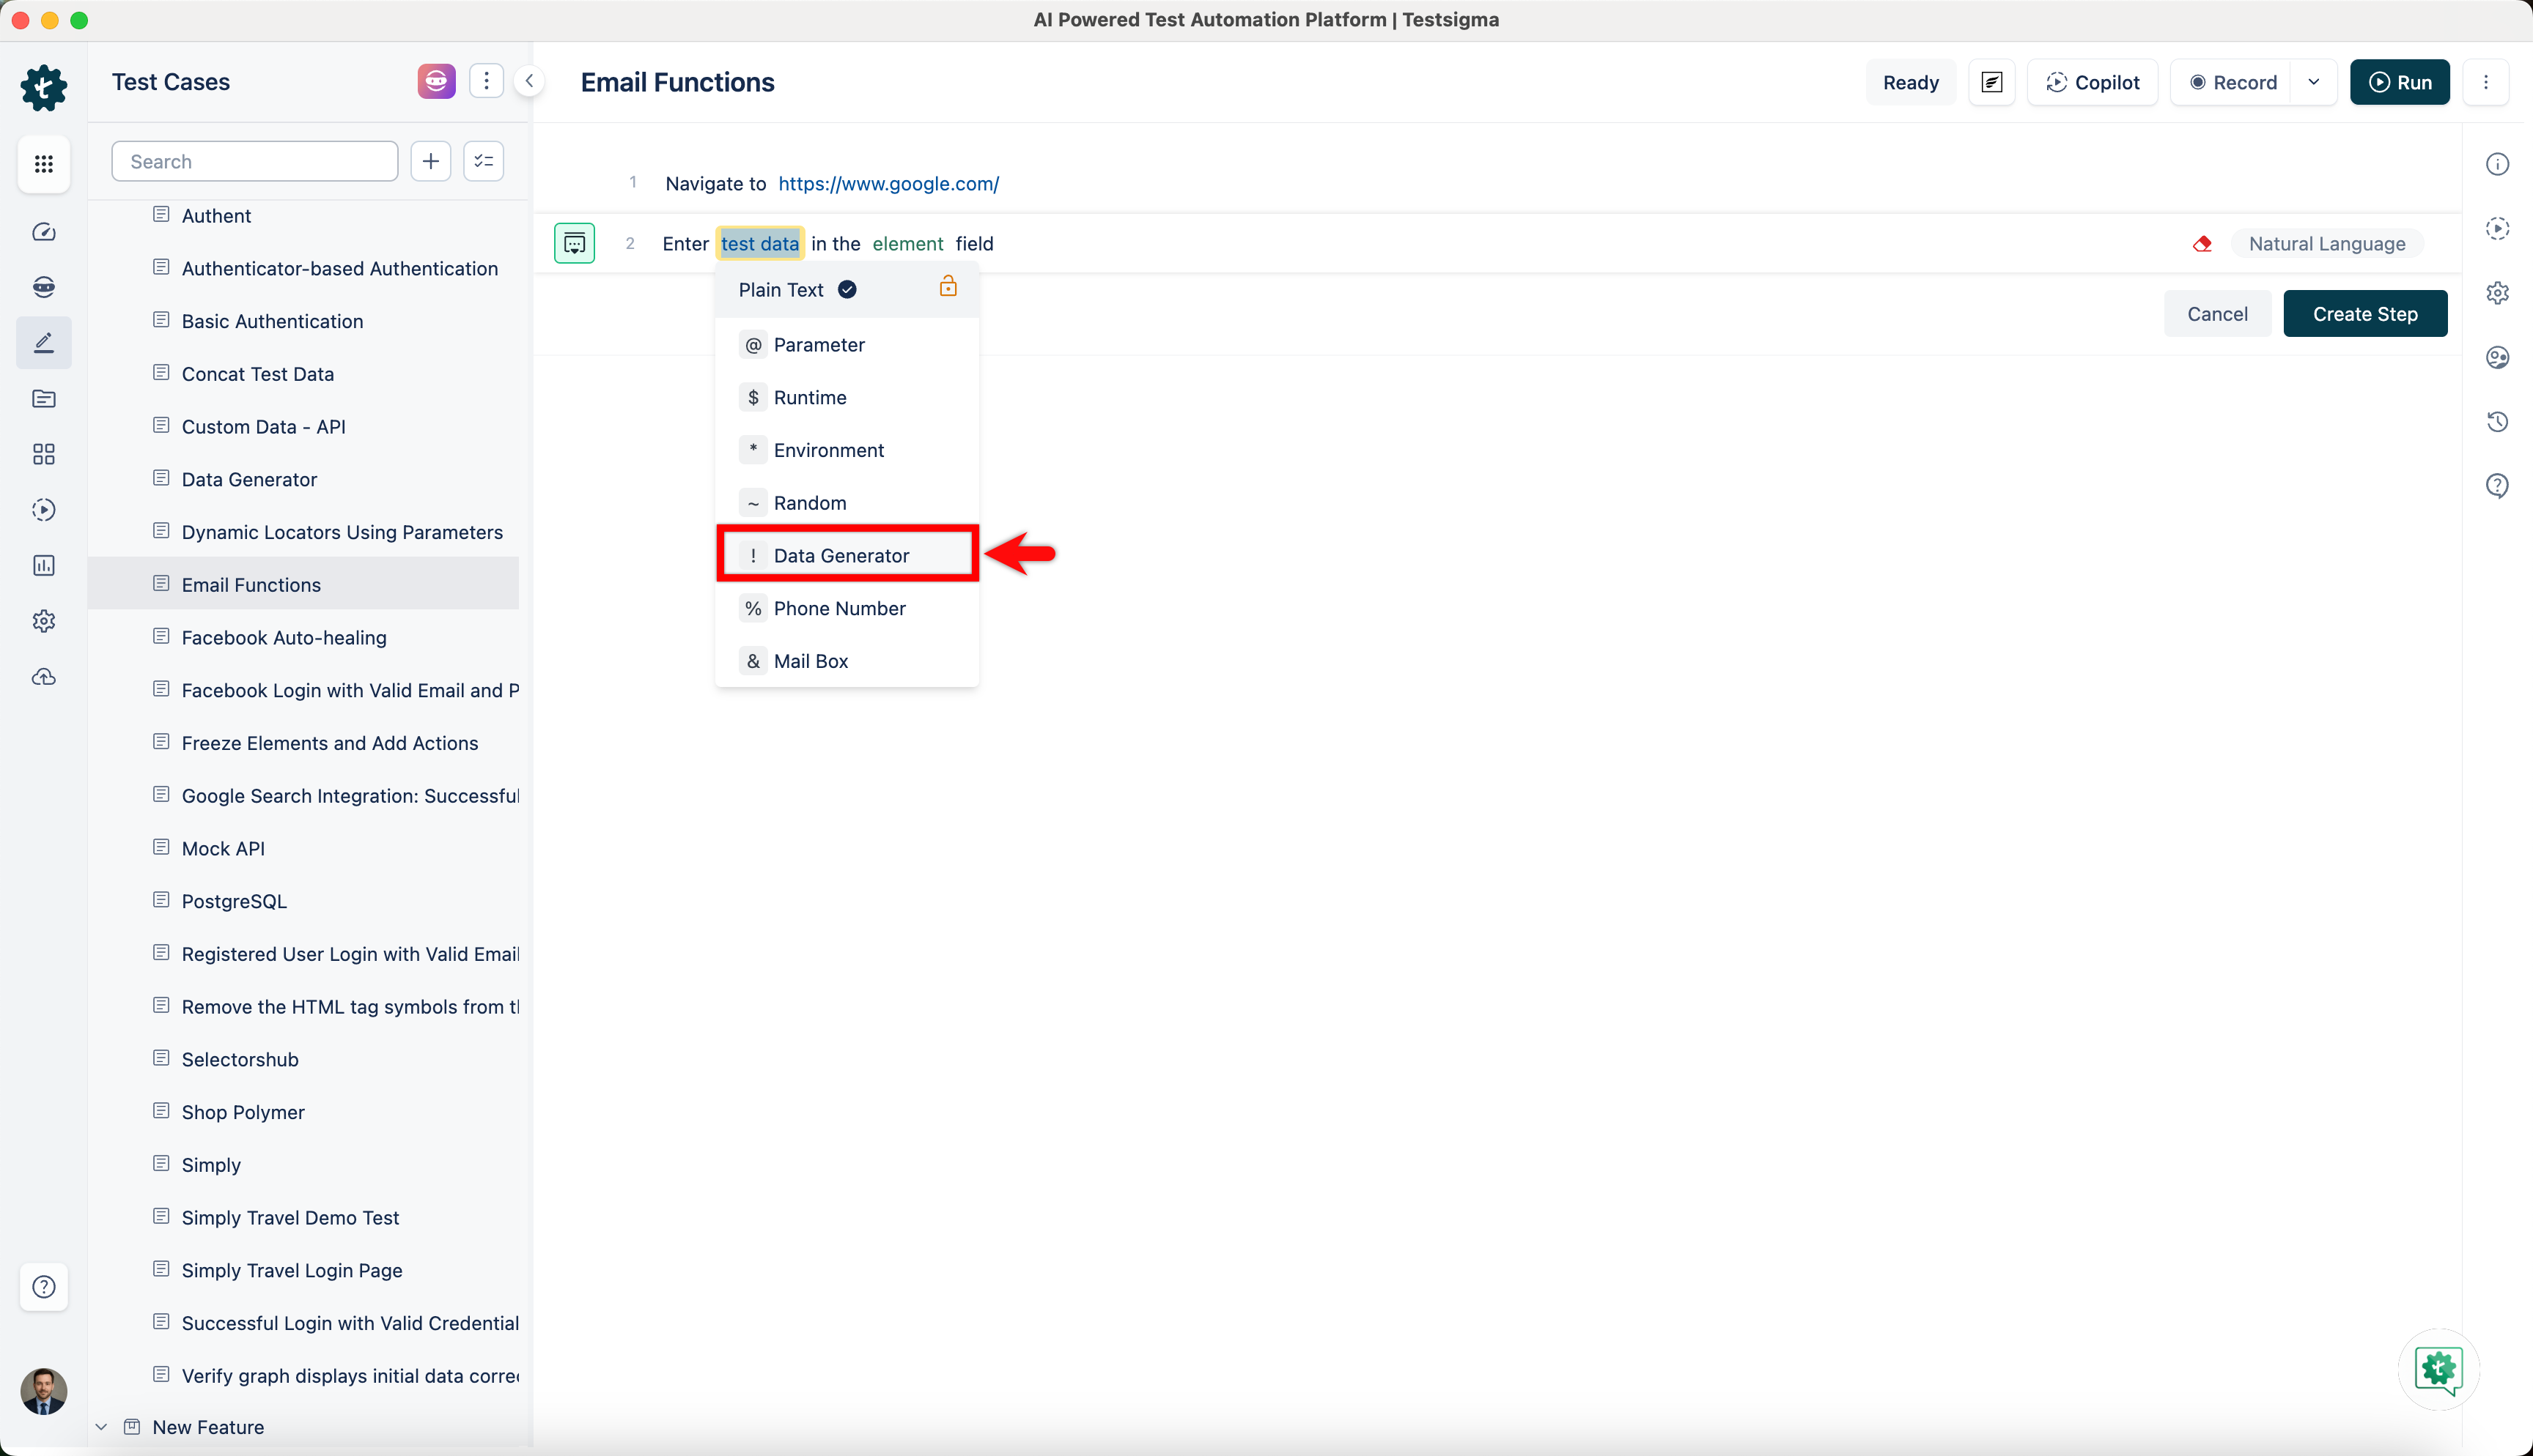Click the red eraser icon in step 2
This screenshot has height=1456, width=2533.
[2202, 244]
